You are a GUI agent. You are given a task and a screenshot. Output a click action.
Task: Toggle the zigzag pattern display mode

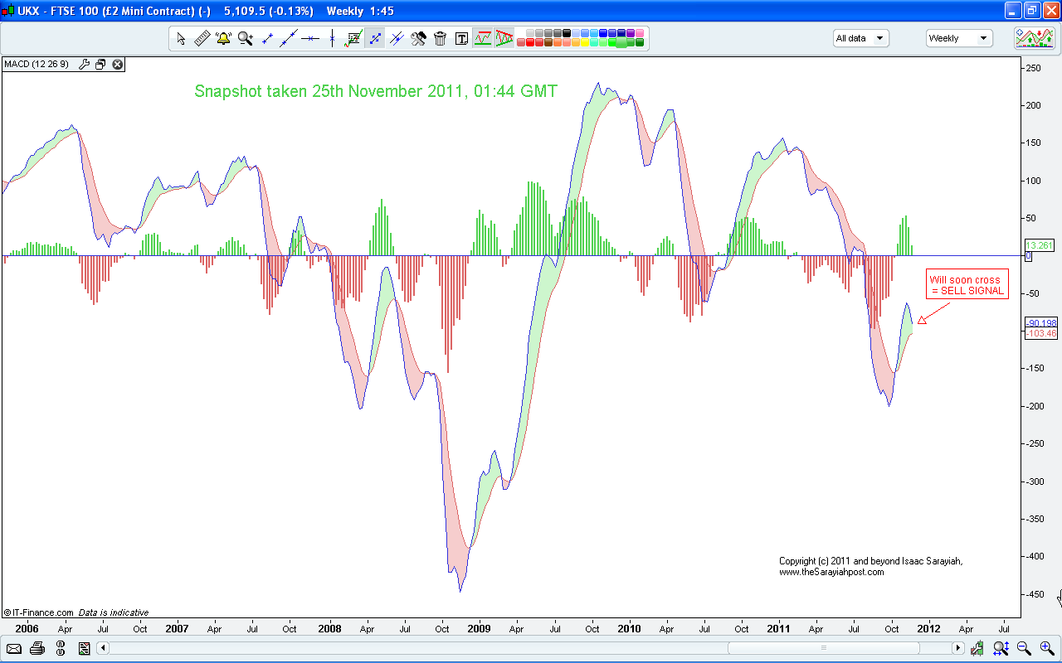[x=482, y=37]
